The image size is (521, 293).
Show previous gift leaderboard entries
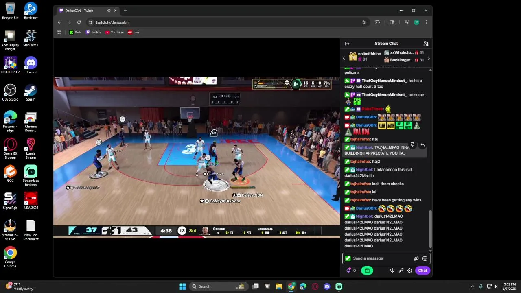coord(344,58)
